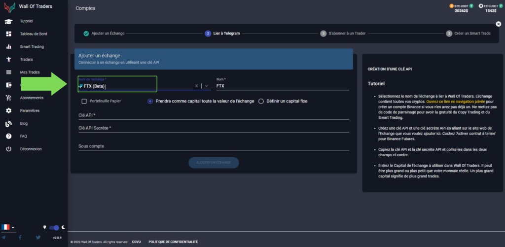Open the Blog icon in sidebar
Image resolution: width=505 pixels, height=247 pixels.
(8, 123)
